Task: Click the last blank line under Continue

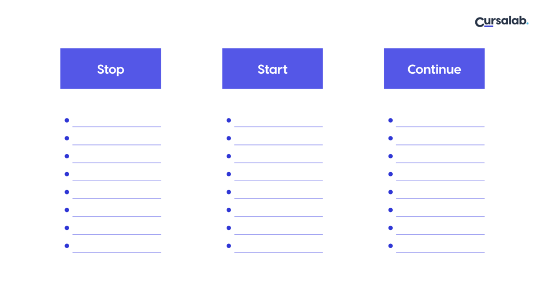Action: (440, 252)
